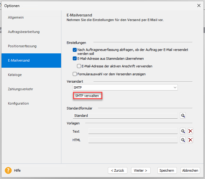Screen dimensions: 205x179
Task: Go to next page with 'Weiter >'
Action: tap(141, 170)
